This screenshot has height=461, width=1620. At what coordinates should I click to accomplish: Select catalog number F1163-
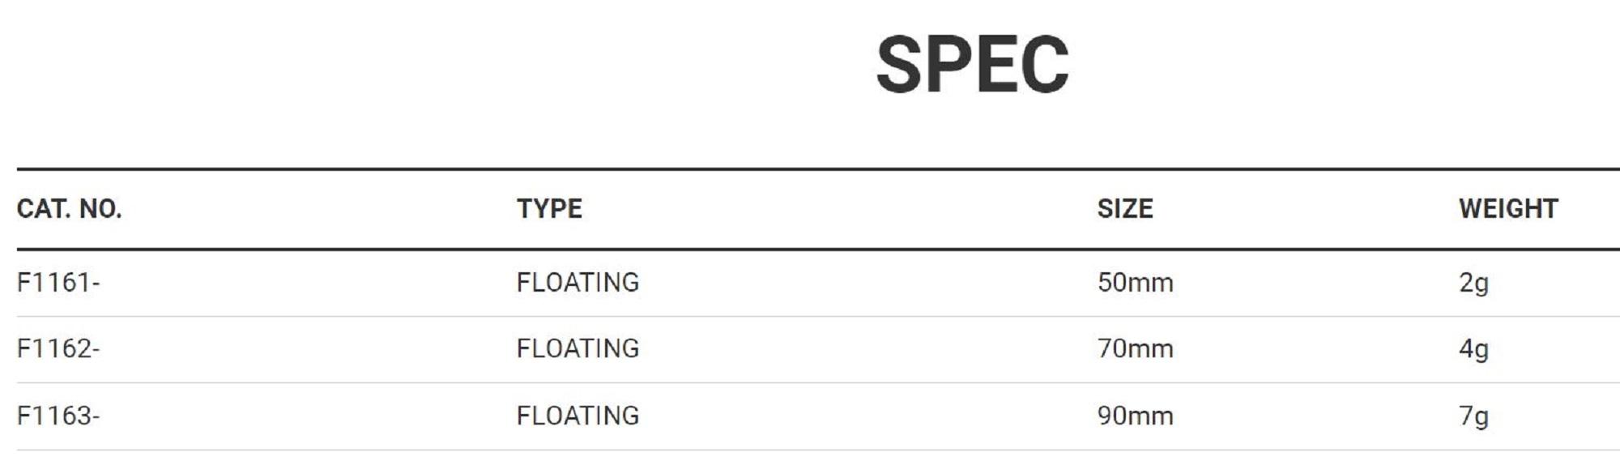pyautogui.click(x=58, y=416)
